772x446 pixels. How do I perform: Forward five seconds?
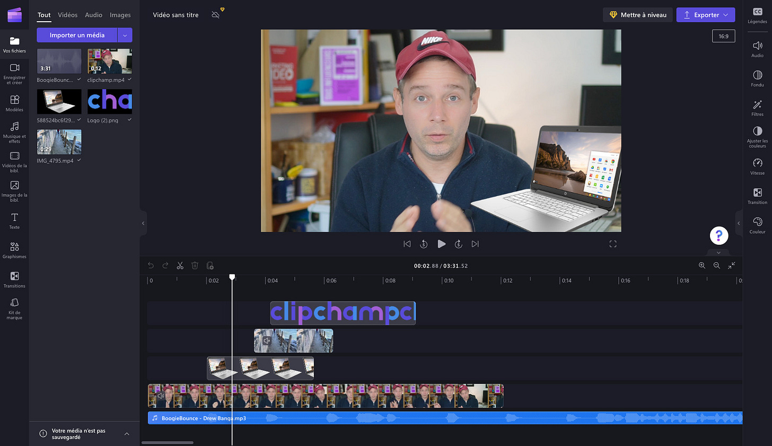tap(459, 244)
